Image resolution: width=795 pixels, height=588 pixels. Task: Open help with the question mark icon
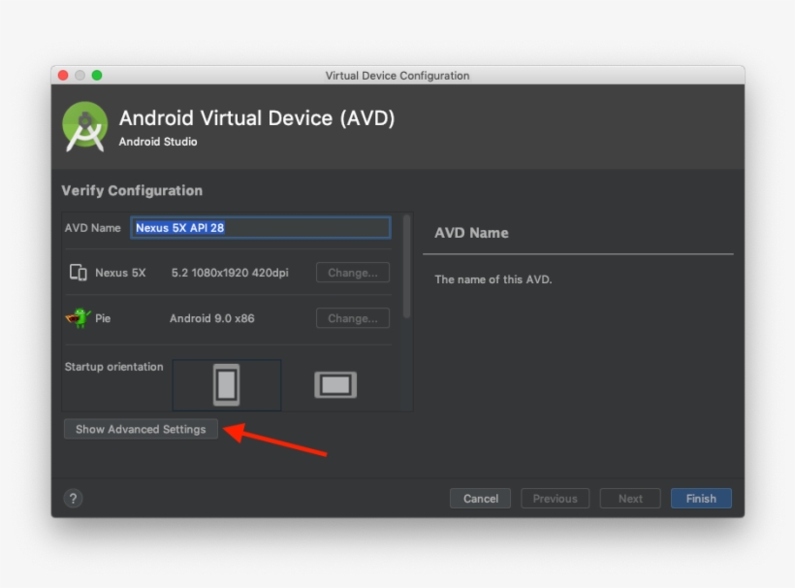pos(73,499)
